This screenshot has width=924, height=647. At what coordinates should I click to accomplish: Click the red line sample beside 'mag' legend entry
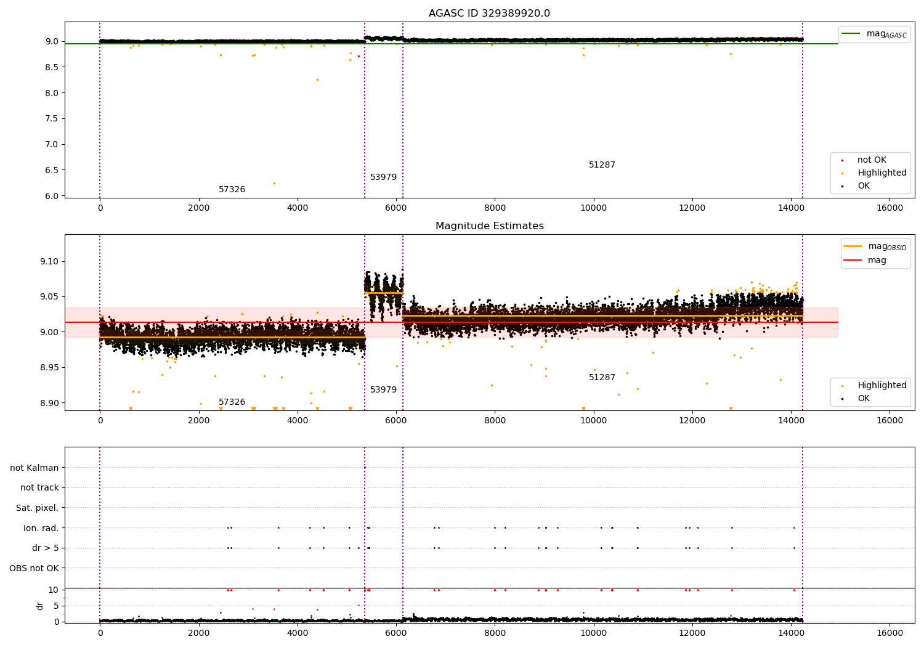pyautogui.click(x=852, y=261)
